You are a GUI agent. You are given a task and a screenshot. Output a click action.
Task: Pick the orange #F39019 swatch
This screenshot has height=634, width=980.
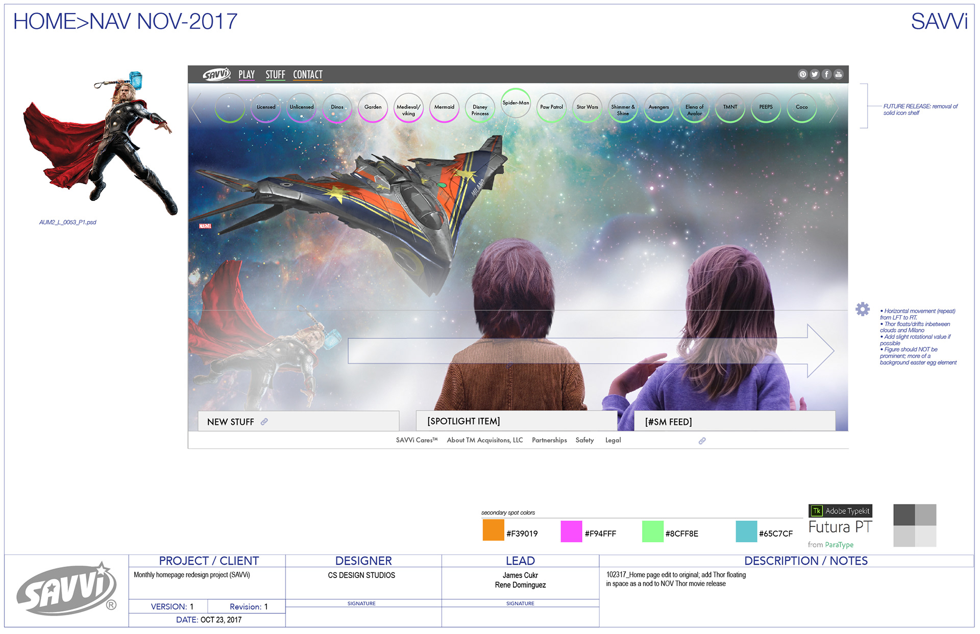tap(494, 530)
